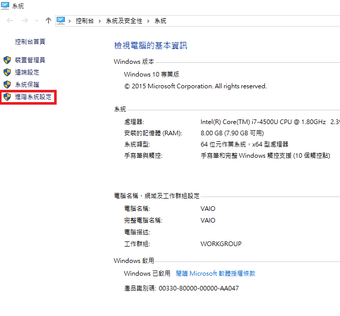Image resolution: width=340 pixels, height=316 pixels.
Task: Click the Windows 版本 section header
Action: pos(134,62)
